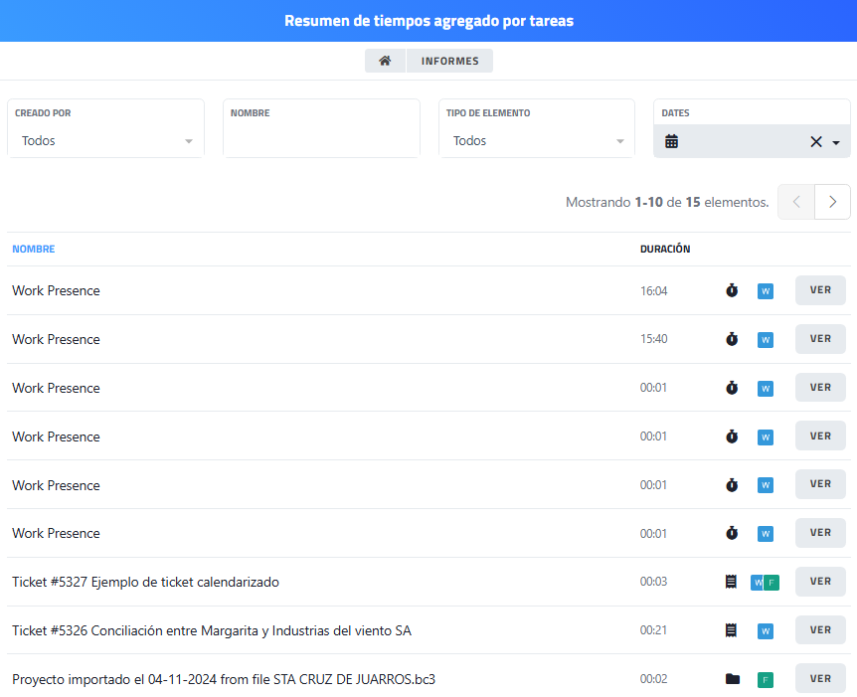Click the ticket icon for Ticket #5327
The image size is (857, 697).
pos(732,582)
